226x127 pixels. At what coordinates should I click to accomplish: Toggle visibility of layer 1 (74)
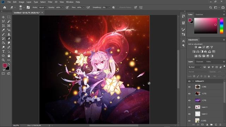coord(189,100)
